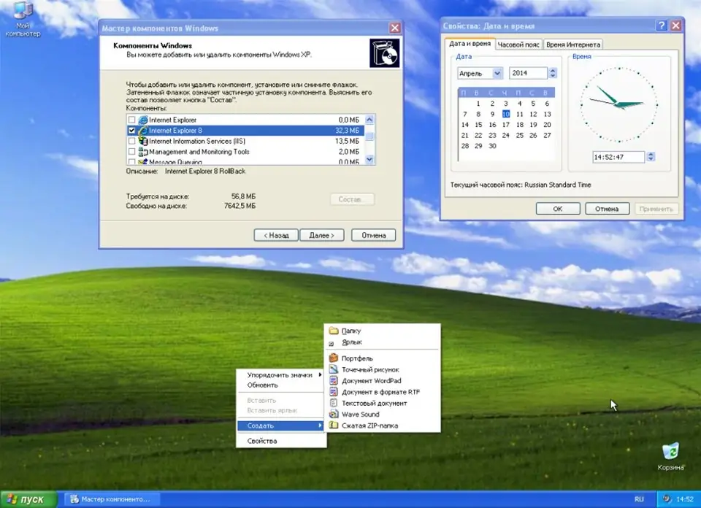Click the RU language indicator in the taskbar

click(x=639, y=499)
